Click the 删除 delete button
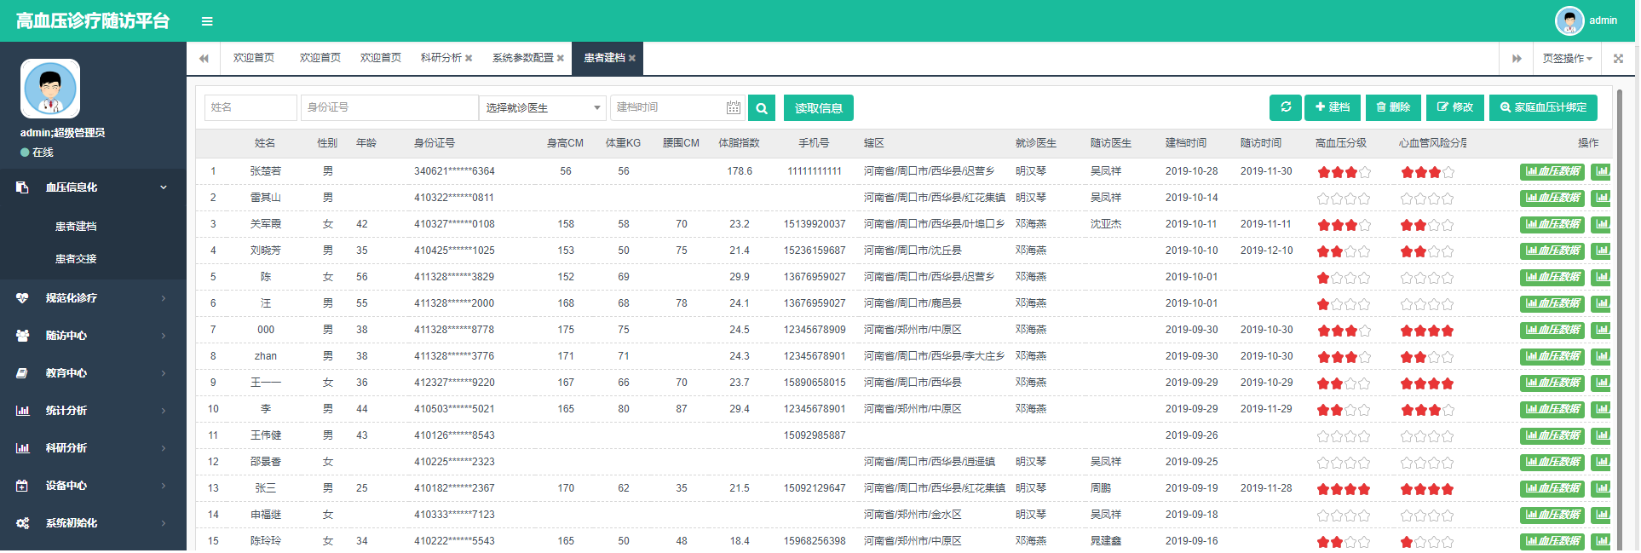 [x=1393, y=107]
